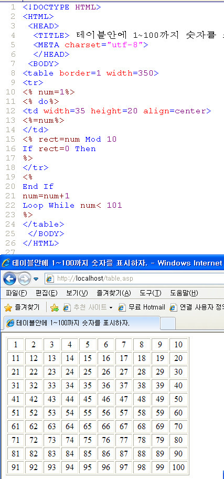
Task: Open the 도구(T) menu
Action: (x=151, y=294)
